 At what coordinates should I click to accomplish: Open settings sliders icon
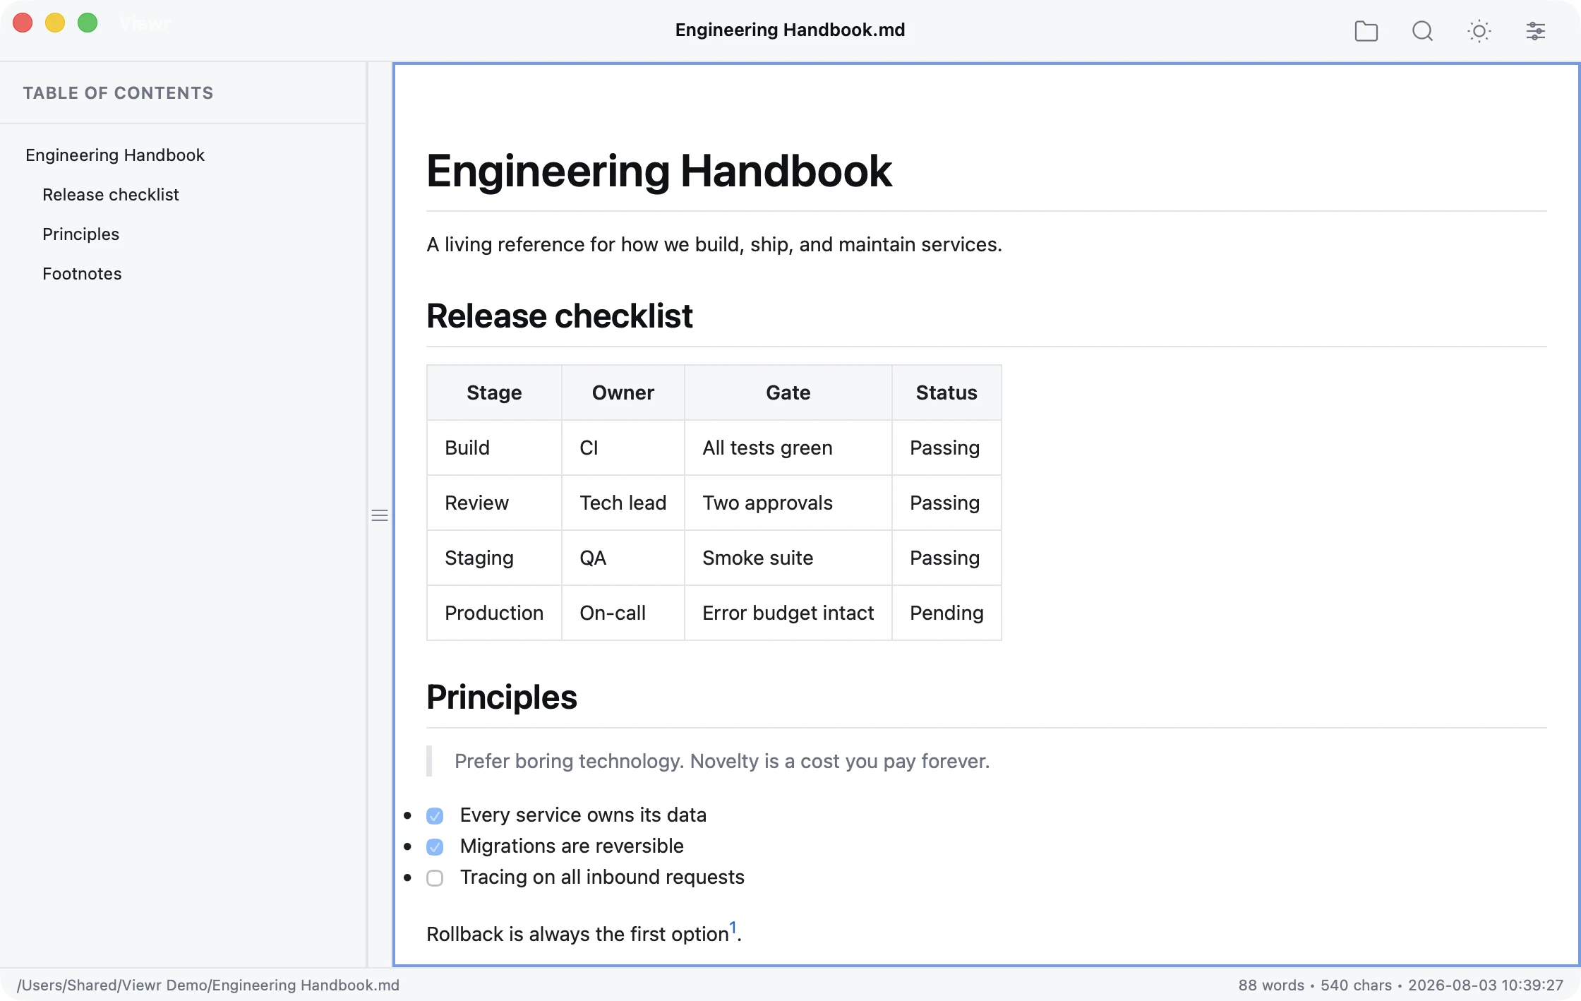coord(1535,31)
